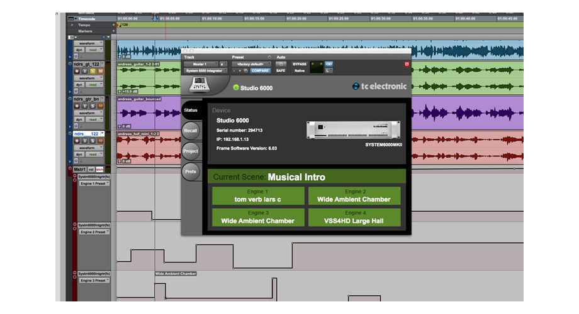Image resolution: width=579 pixels, height=314 pixels.
Task: Open the Recall tab in Studio 6000
Action: click(x=191, y=131)
